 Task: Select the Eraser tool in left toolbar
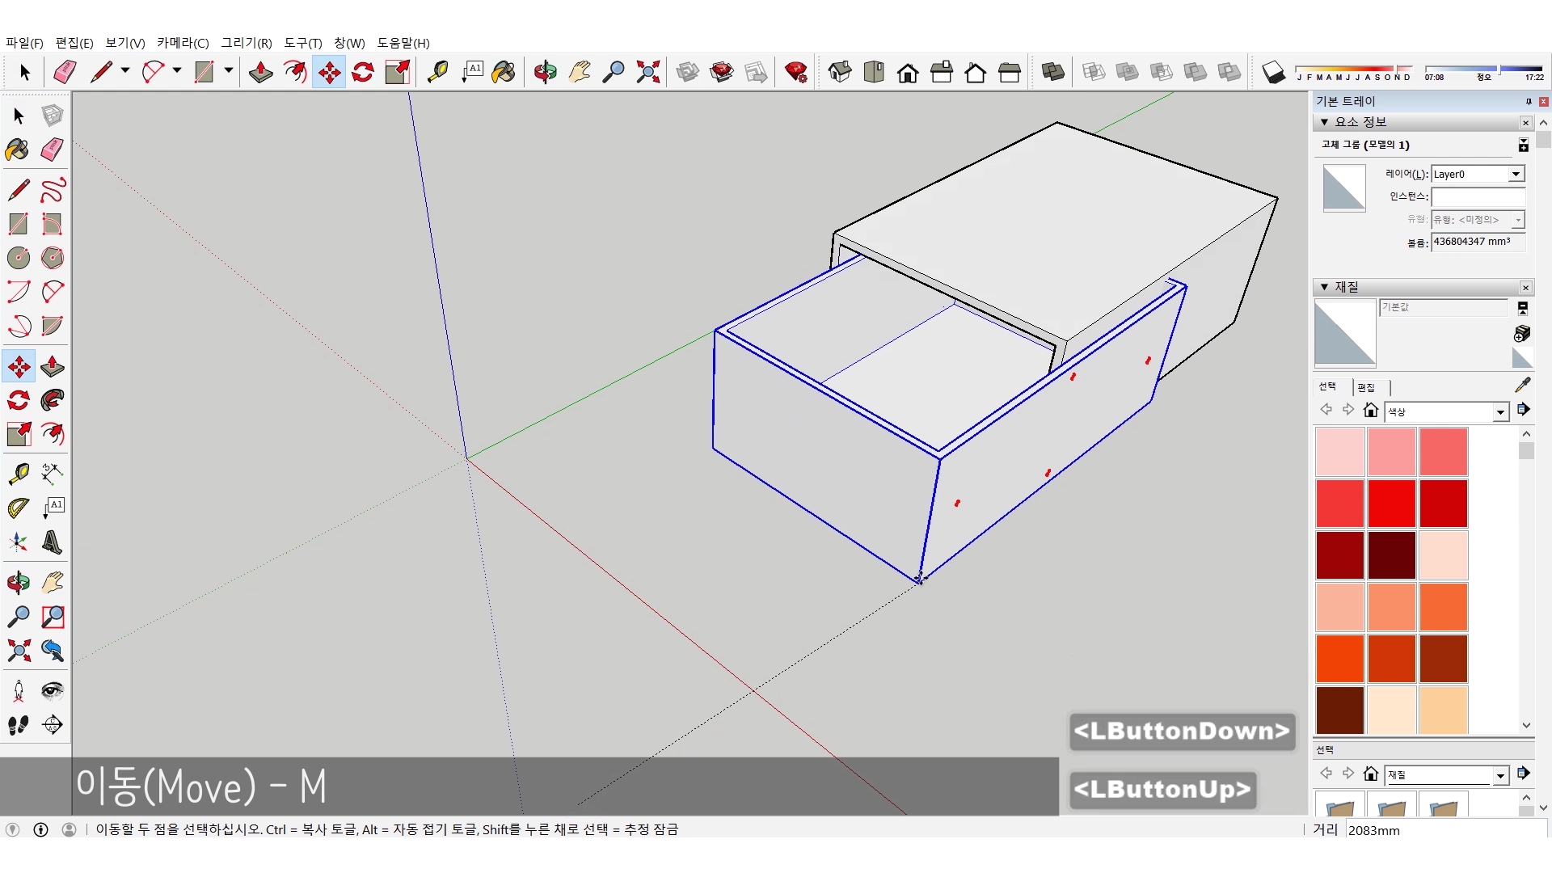(x=53, y=150)
